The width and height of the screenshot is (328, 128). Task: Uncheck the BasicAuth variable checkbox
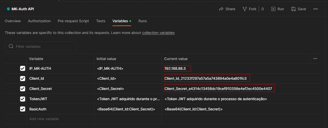pyautogui.click(x=22, y=109)
